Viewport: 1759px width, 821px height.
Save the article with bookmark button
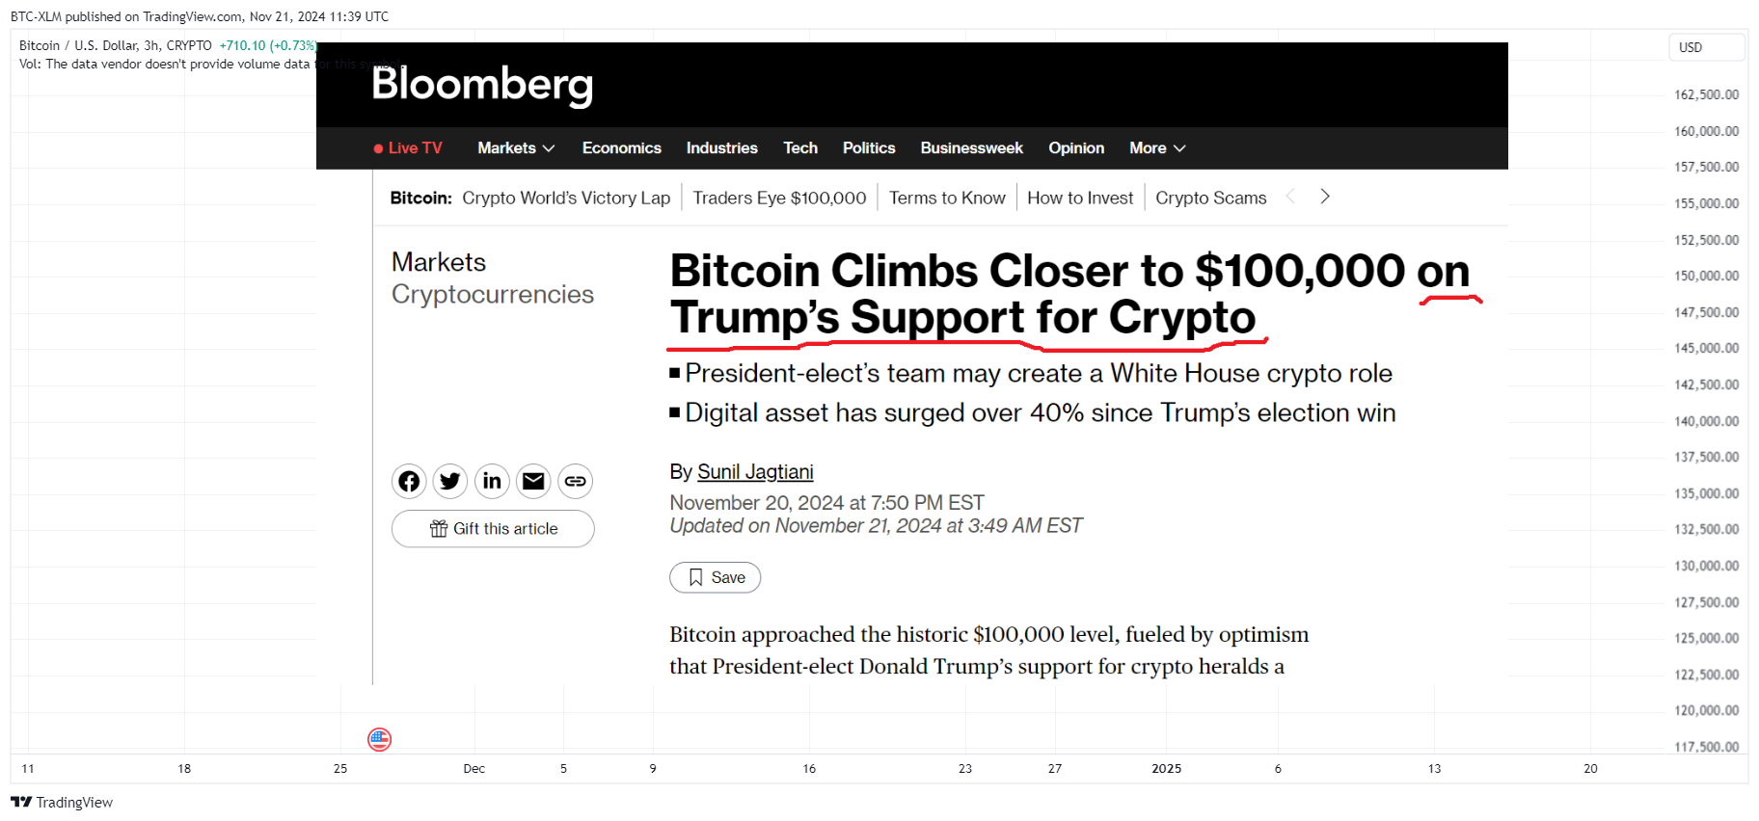[716, 577]
